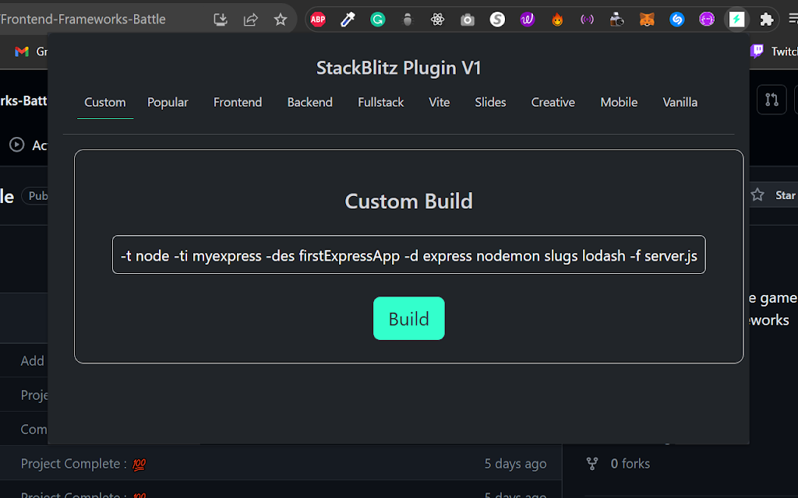Open the browser extensions puzzle menu

(x=767, y=19)
